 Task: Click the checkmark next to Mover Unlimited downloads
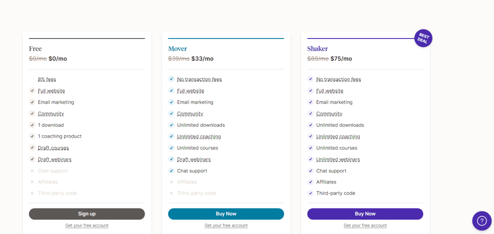pos(171,125)
